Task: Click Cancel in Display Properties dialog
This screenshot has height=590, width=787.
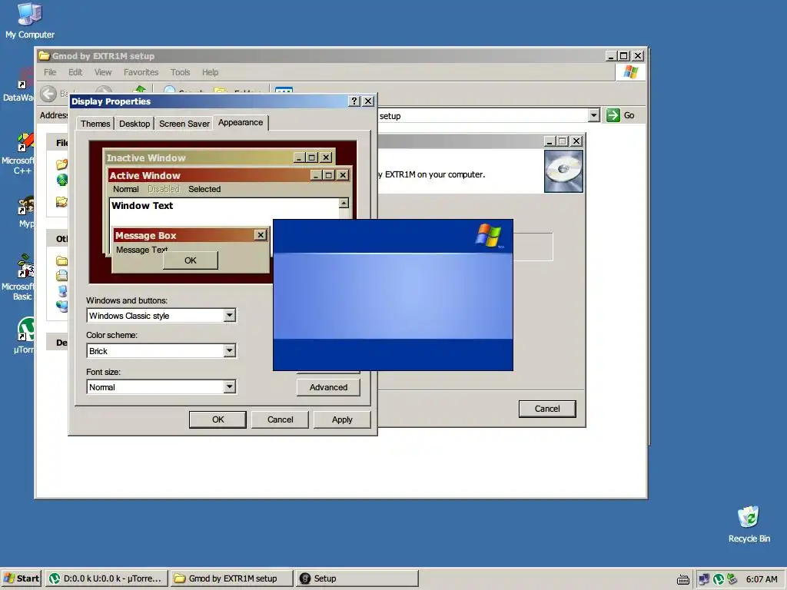Action: pyautogui.click(x=280, y=419)
